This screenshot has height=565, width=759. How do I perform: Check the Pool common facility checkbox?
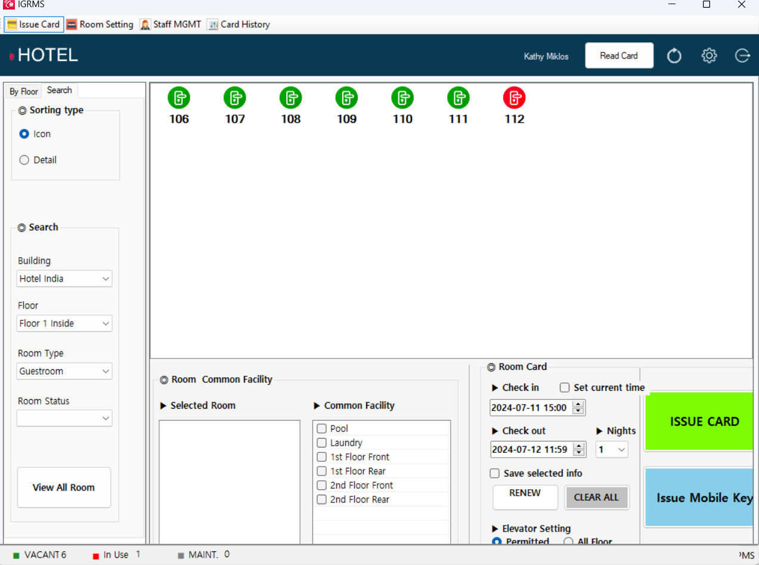coord(321,428)
